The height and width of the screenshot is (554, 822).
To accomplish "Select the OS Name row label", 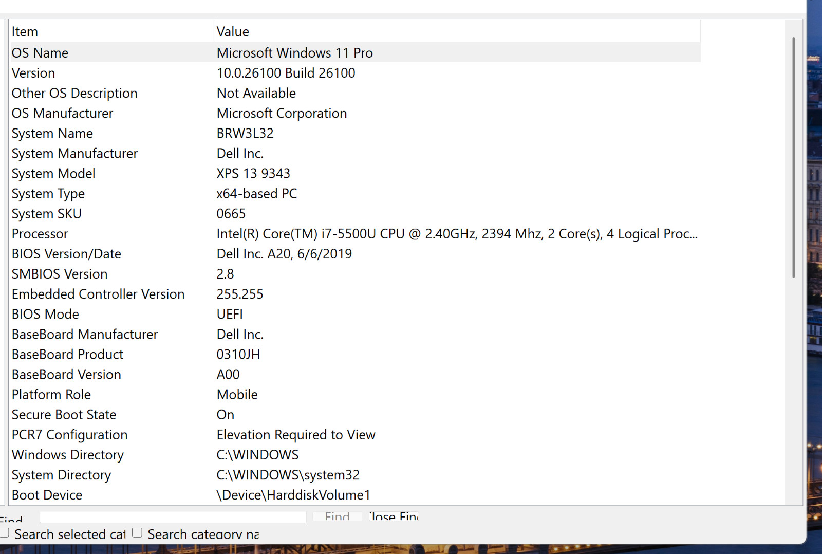I will pos(40,53).
